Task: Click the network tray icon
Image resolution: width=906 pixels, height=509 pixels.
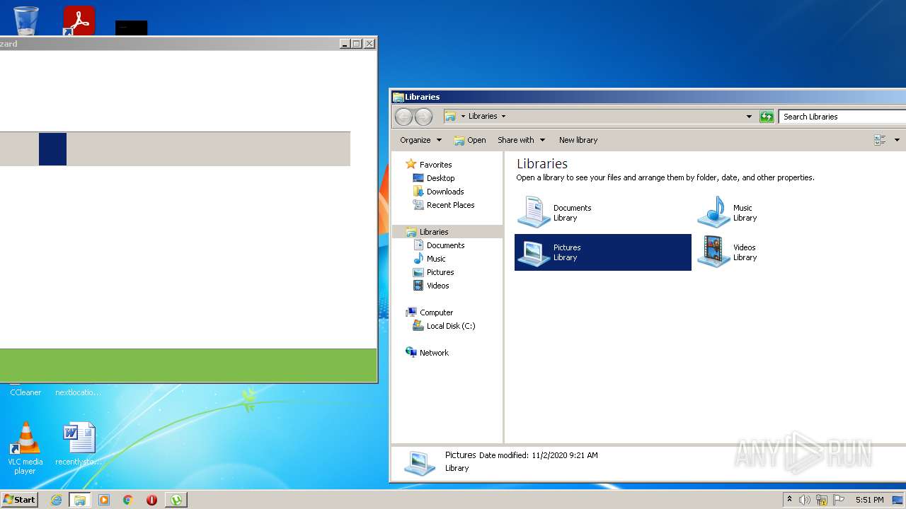Action: (x=822, y=500)
